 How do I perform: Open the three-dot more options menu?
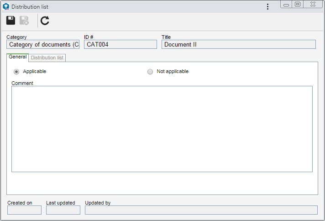(267, 7)
